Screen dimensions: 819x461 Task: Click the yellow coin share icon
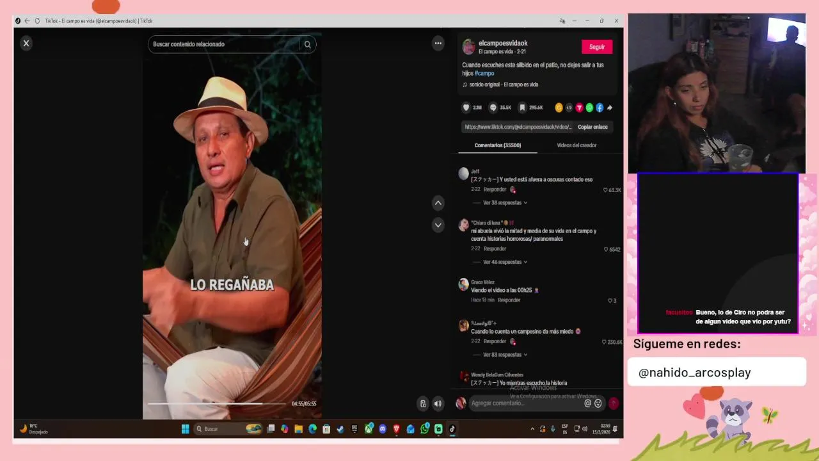click(x=559, y=108)
